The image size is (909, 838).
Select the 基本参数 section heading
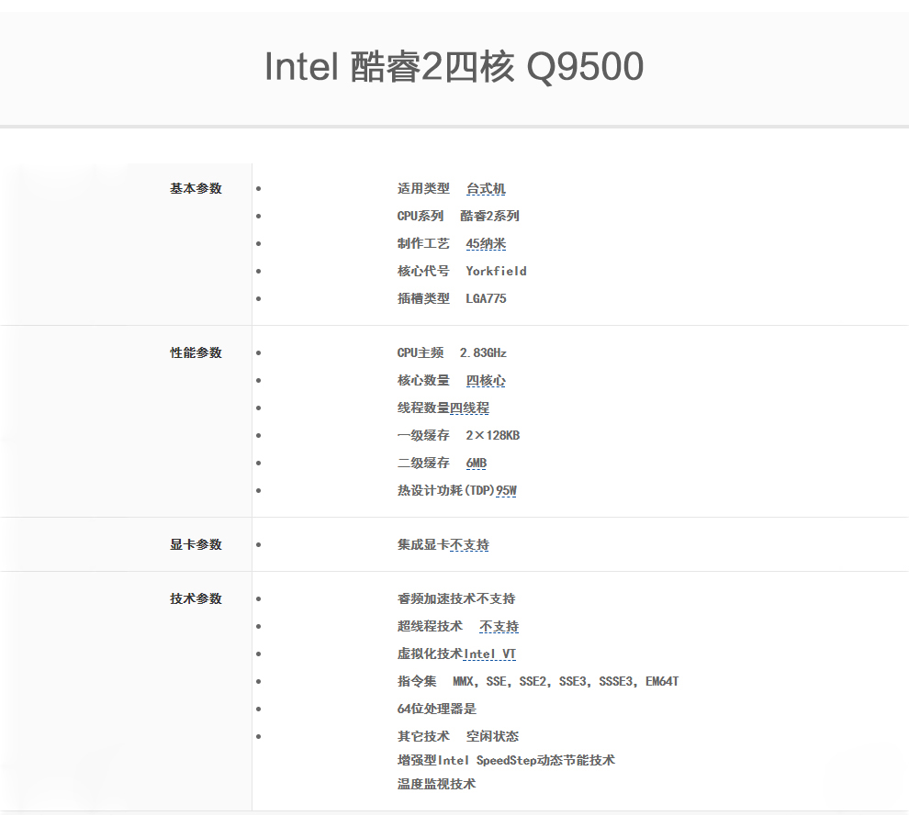[196, 189]
